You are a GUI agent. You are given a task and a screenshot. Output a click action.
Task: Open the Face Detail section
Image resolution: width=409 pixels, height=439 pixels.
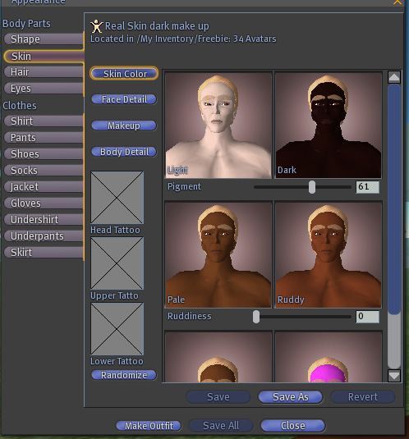(124, 99)
